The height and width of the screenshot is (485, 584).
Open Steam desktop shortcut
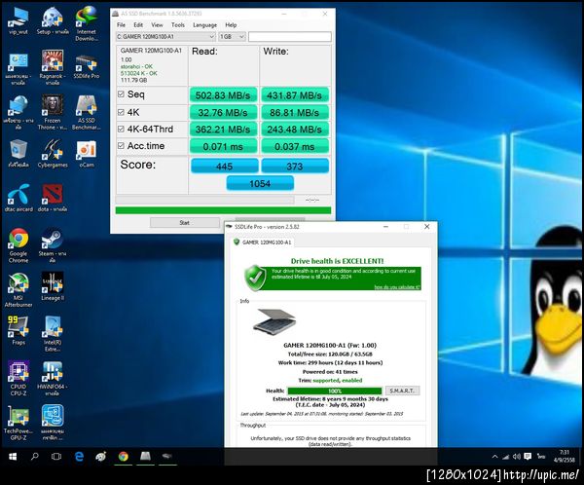(x=53, y=245)
